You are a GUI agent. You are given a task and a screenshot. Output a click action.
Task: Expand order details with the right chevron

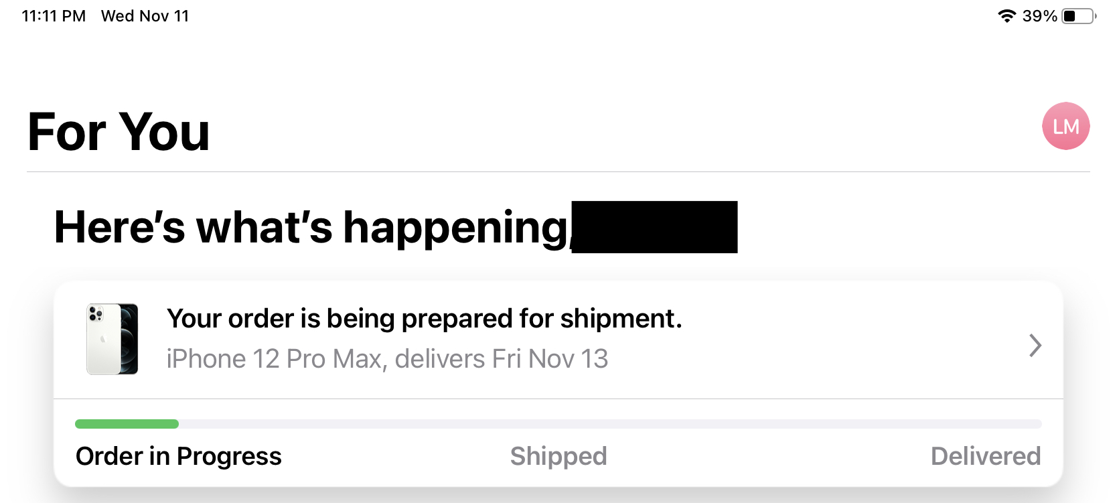pos(1035,345)
